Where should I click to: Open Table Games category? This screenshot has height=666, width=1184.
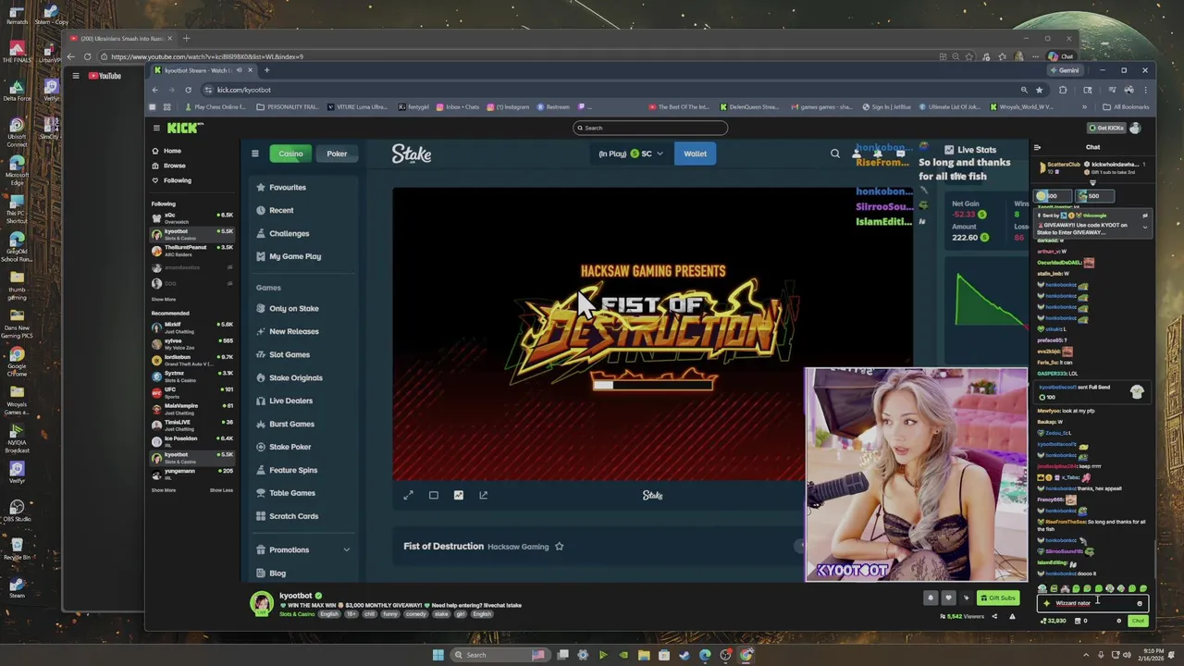click(x=286, y=493)
